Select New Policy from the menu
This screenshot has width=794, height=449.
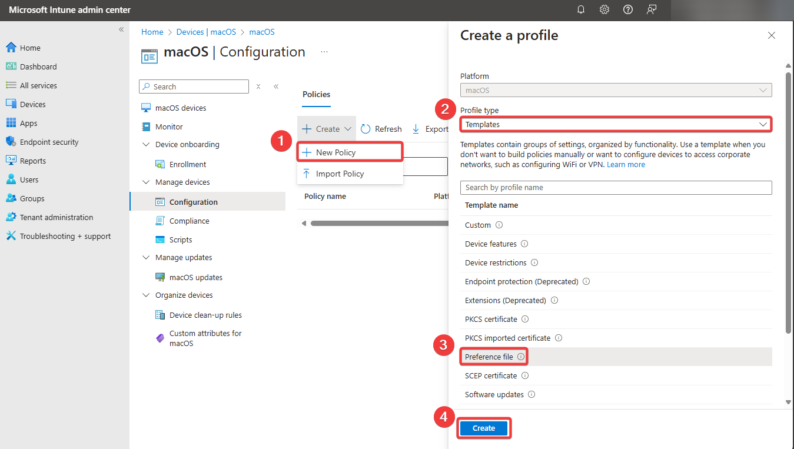pyautogui.click(x=335, y=152)
